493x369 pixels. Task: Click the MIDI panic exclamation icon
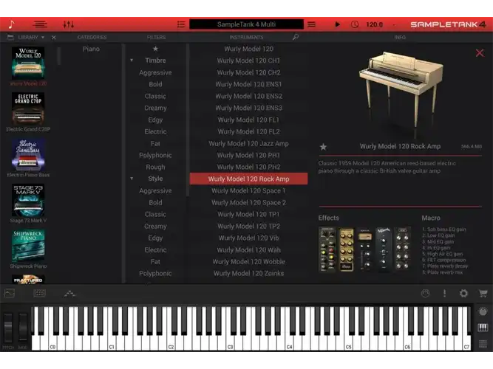(x=444, y=293)
